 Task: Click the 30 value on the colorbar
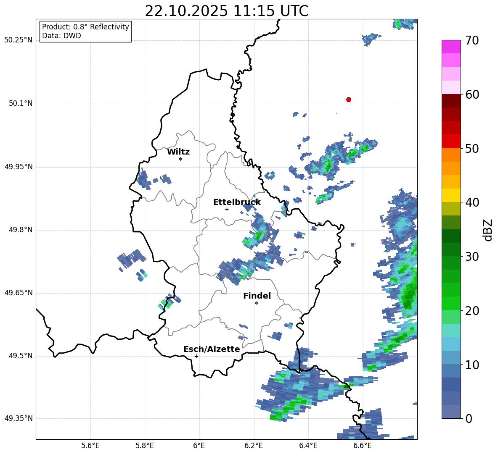(472, 257)
